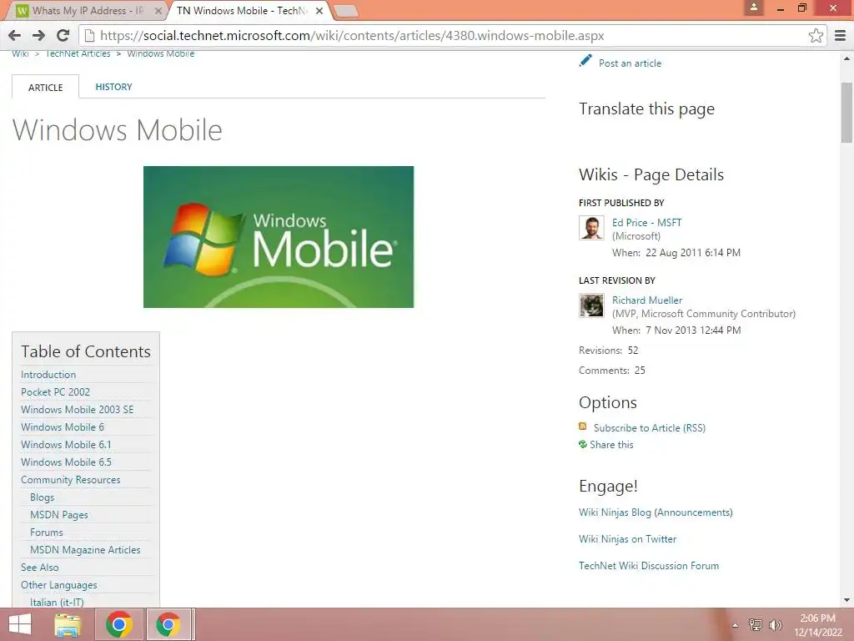Jump to Blogs subsection

42,497
